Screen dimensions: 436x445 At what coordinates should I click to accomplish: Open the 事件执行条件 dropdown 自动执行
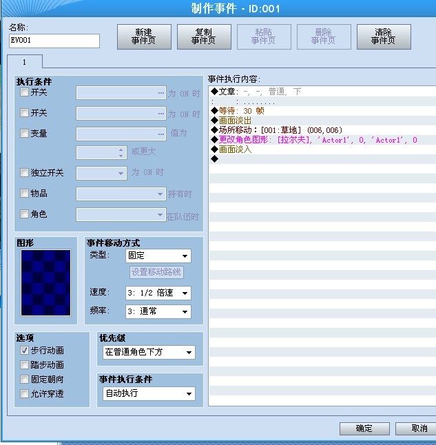149,393
